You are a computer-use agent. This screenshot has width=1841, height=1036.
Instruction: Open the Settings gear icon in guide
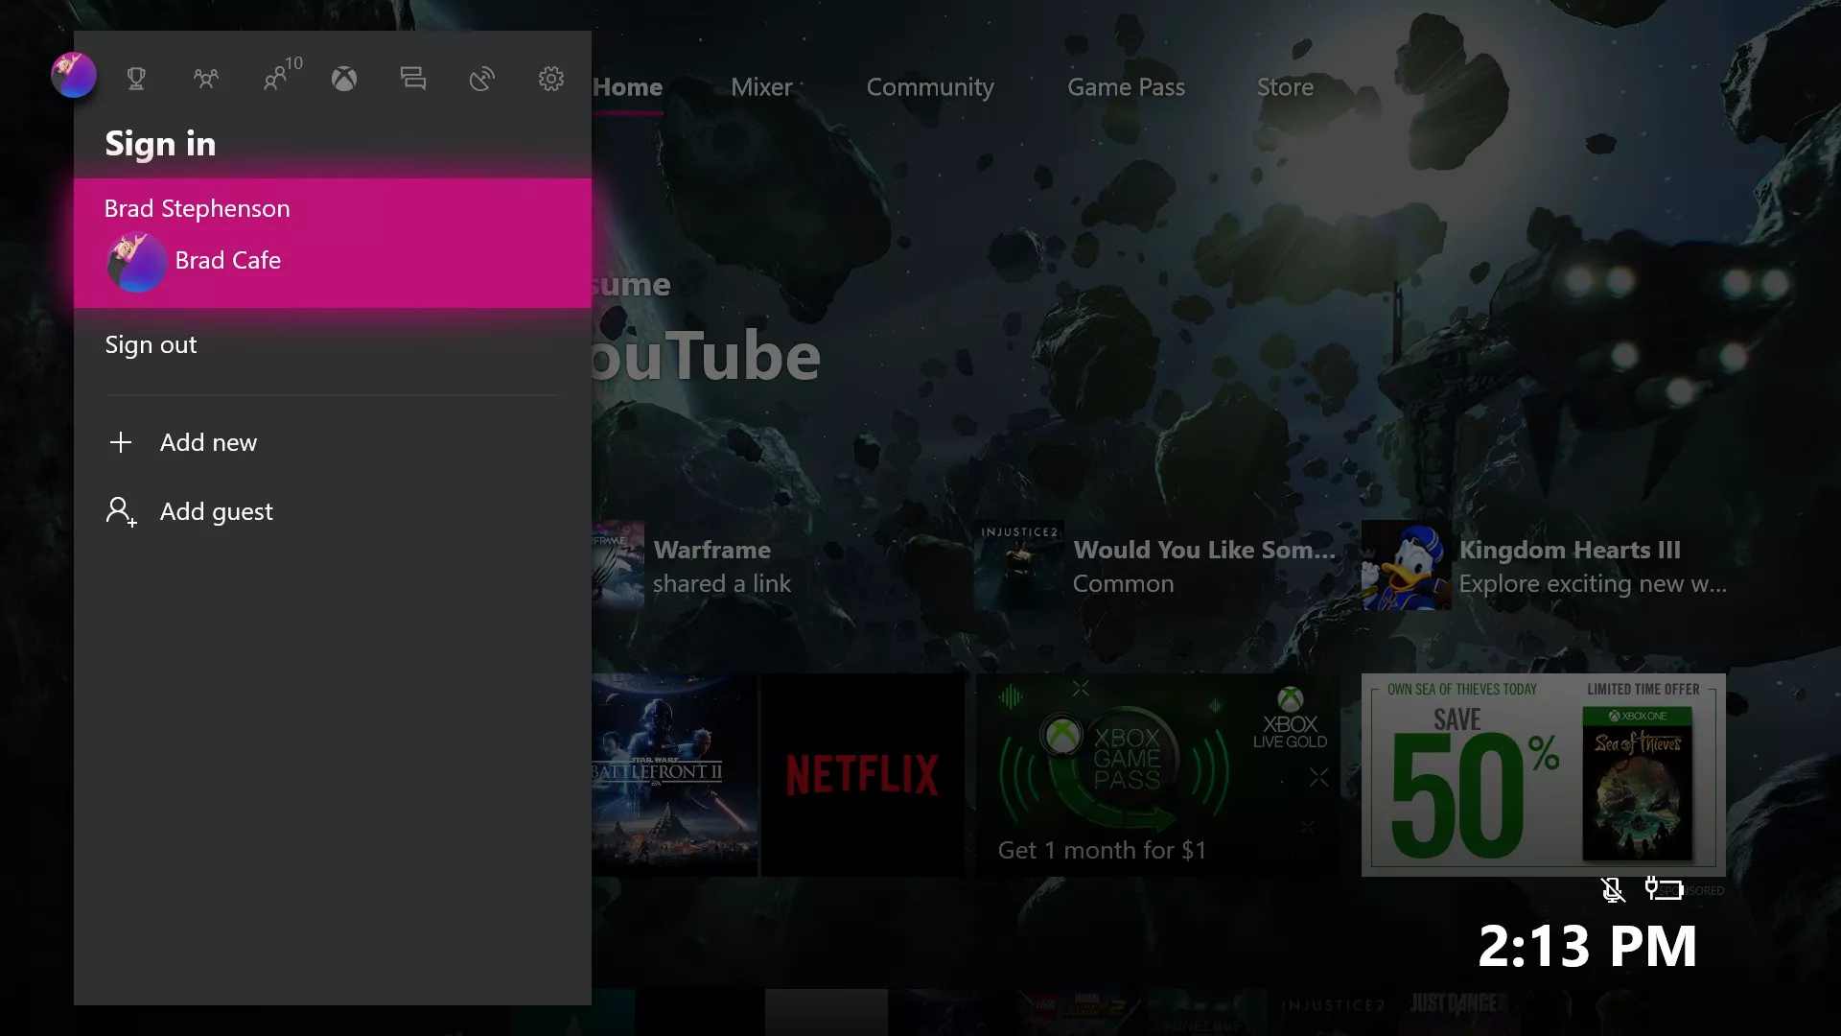[x=551, y=79]
